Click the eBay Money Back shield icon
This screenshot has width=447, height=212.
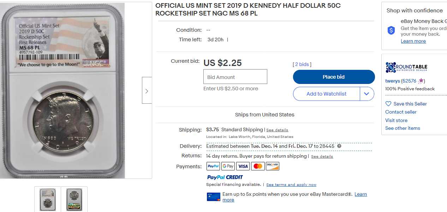(x=391, y=30)
